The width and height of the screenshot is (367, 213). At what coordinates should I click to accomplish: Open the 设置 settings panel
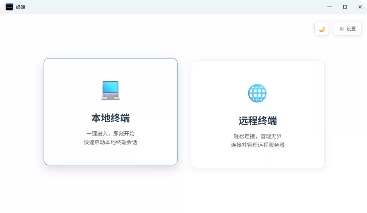coord(347,29)
